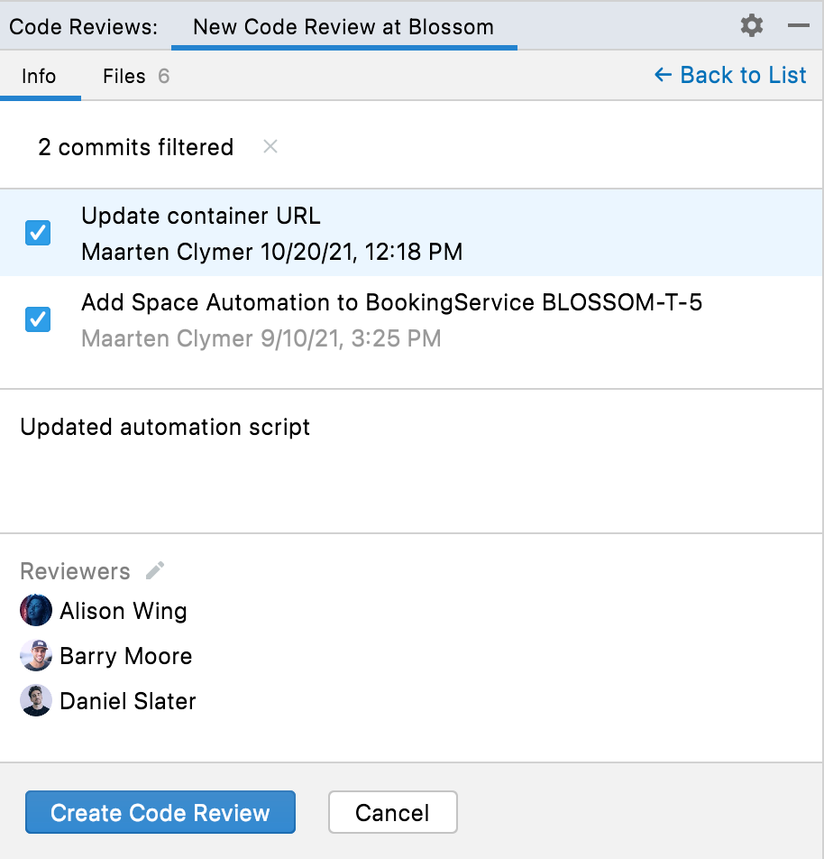Select the New Code Review at Blossom tab
The width and height of the screenshot is (824, 859).
343,26
